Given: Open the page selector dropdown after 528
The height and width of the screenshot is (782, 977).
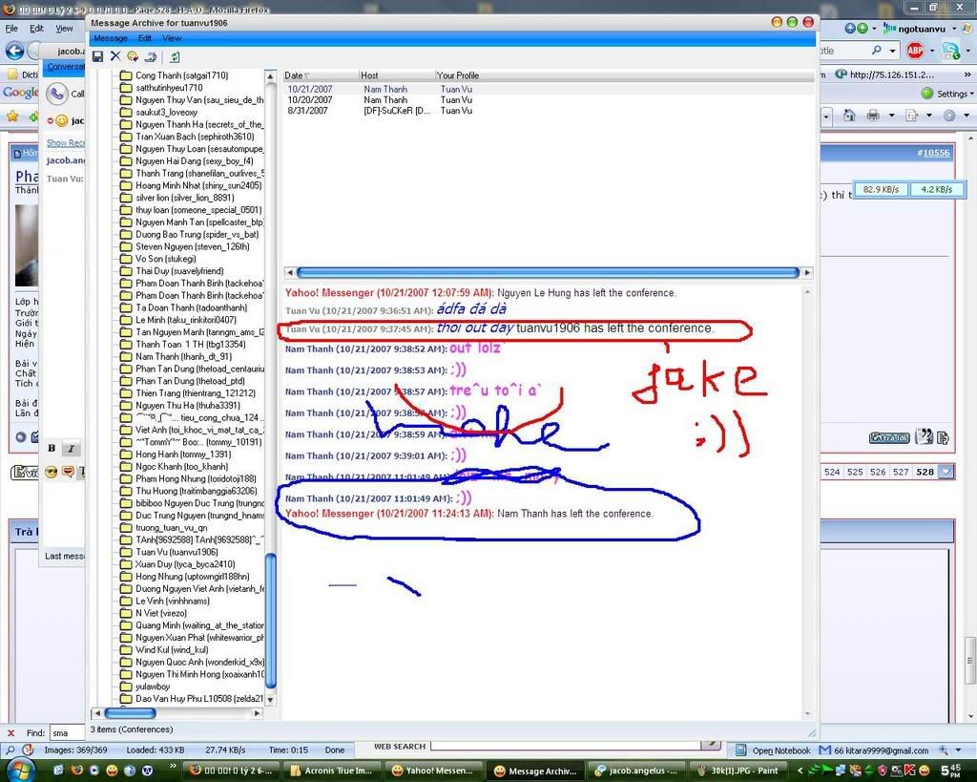Looking at the screenshot, I should [x=946, y=472].
